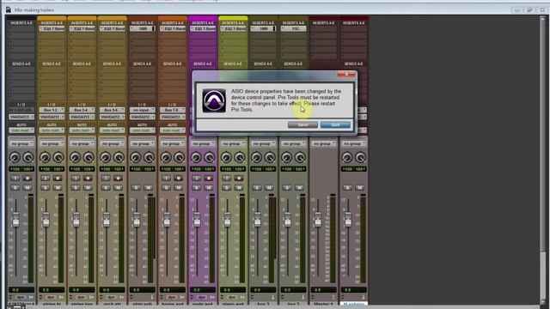Click the Pro Tools logo icon in the dialog
The width and height of the screenshot is (550, 309).
point(214,100)
